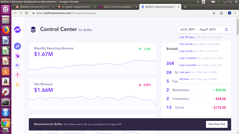The height and width of the screenshot is (134, 239).
Task: Focus the browser address bar
Action: pyautogui.click(x=122, y=13)
